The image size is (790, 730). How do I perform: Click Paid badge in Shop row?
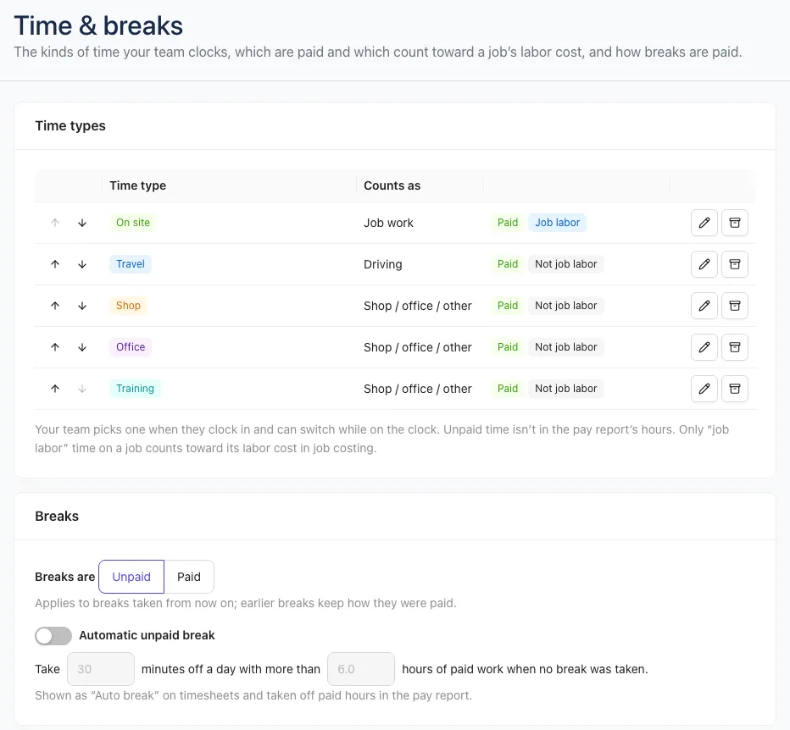tap(508, 306)
